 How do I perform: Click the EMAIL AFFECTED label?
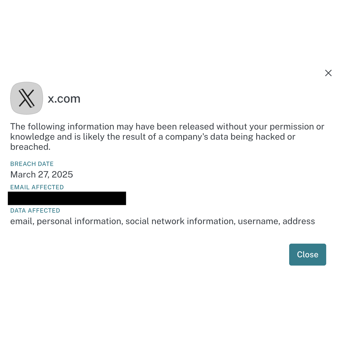(x=37, y=187)
